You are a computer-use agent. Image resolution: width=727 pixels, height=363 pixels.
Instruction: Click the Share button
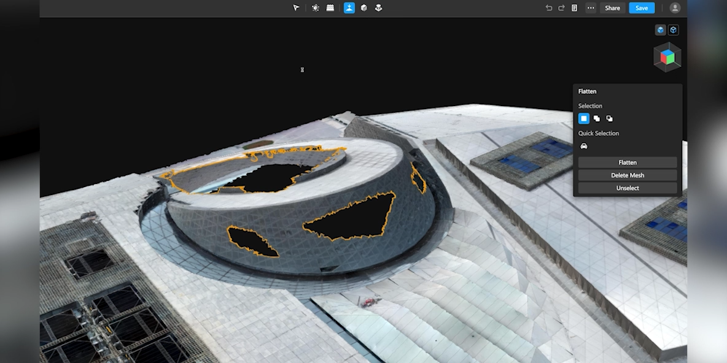pyautogui.click(x=612, y=8)
